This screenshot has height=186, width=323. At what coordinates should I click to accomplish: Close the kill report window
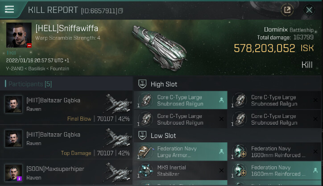(309, 10)
